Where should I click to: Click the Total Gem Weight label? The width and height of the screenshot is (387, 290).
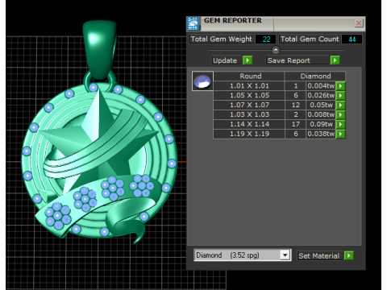coord(222,39)
